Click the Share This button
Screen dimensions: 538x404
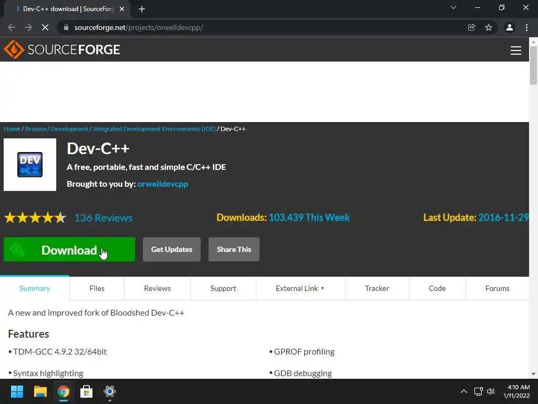click(x=234, y=249)
